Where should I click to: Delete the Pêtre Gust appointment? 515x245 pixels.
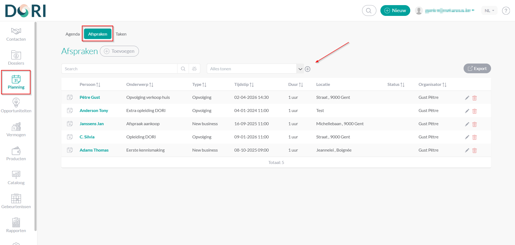474,98
